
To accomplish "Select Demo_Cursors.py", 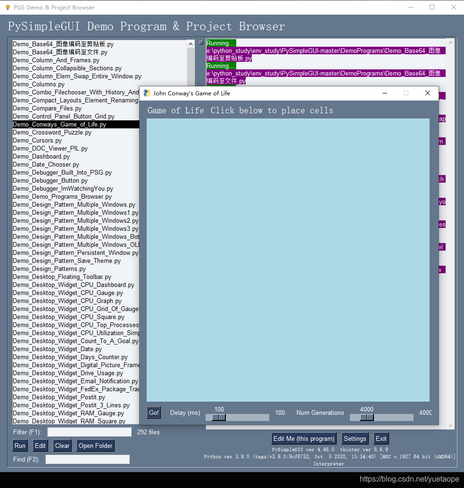I will coord(37,141).
